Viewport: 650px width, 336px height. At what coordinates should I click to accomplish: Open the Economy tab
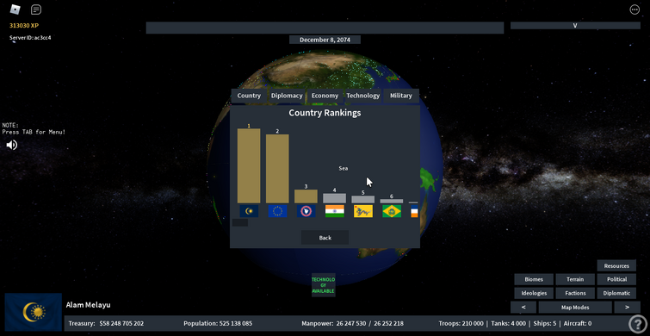(325, 96)
